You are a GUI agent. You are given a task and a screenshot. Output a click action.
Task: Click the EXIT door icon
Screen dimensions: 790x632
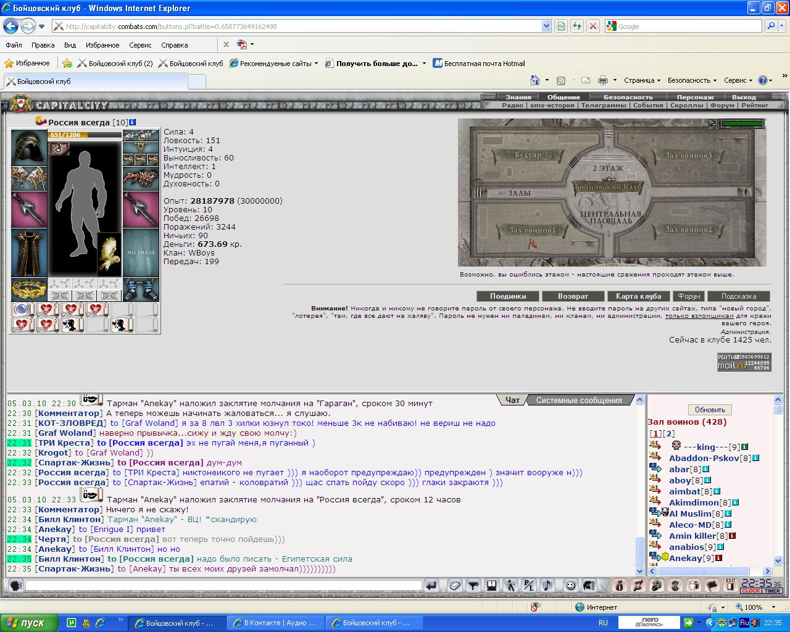point(731,585)
